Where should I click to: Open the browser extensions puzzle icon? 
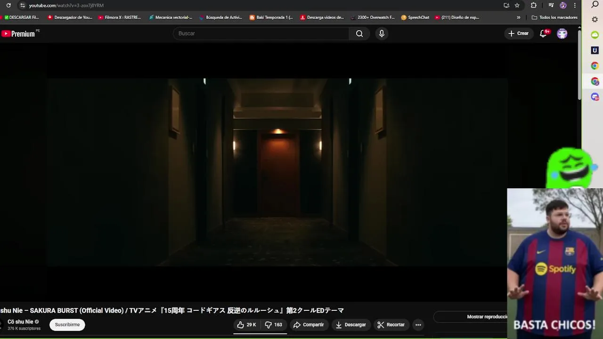click(x=534, y=5)
